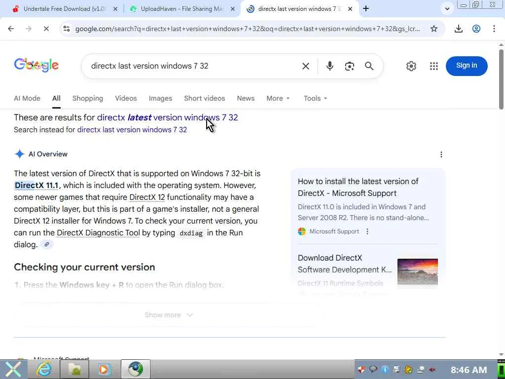Search instead for 'directx last version' link
This screenshot has height=379, width=505.
(x=132, y=130)
